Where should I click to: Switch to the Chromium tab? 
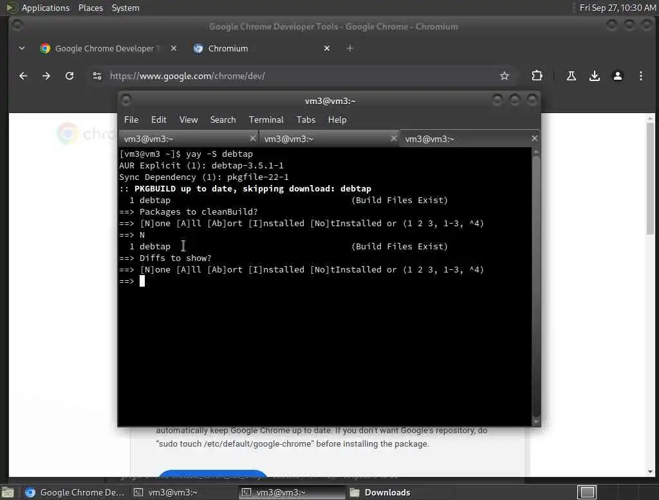pyautogui.click(x=263, y=48)
